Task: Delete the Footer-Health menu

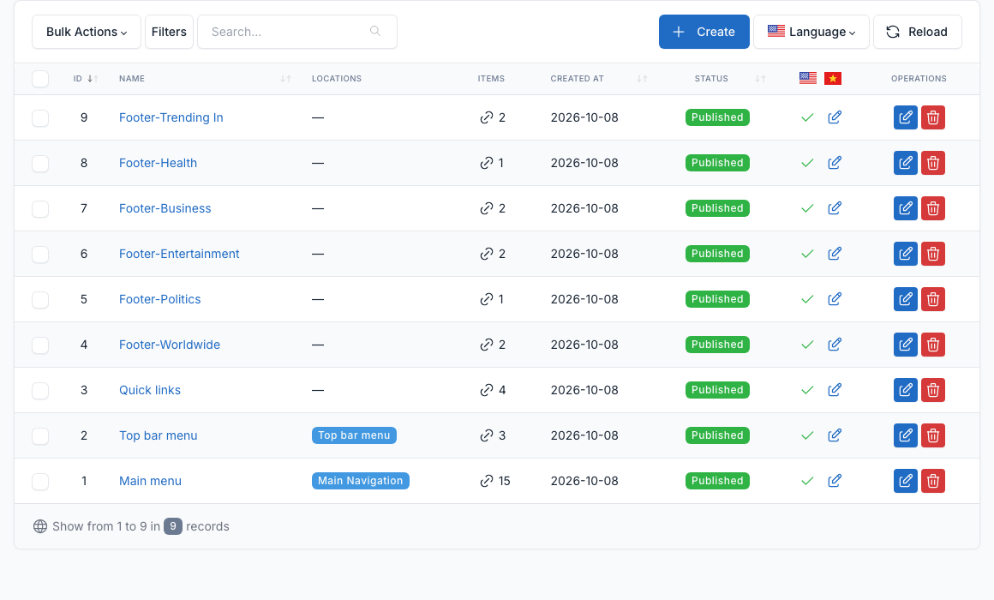Action: pos(933,163)
